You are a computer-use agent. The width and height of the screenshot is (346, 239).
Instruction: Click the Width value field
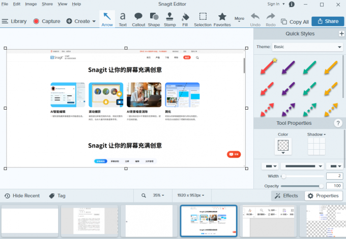(x=334, y=176)
